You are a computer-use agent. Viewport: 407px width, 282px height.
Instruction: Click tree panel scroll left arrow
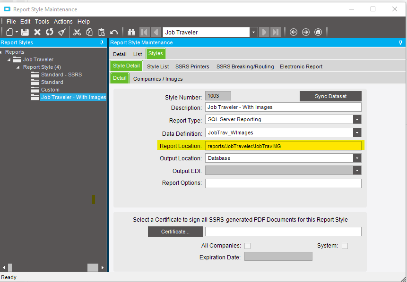click(x=4, y=267)
